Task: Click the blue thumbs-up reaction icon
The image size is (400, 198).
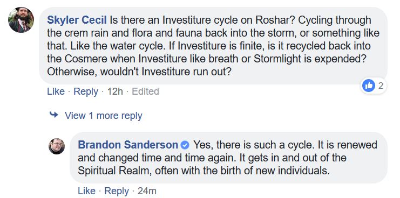Action: (368, 86)
